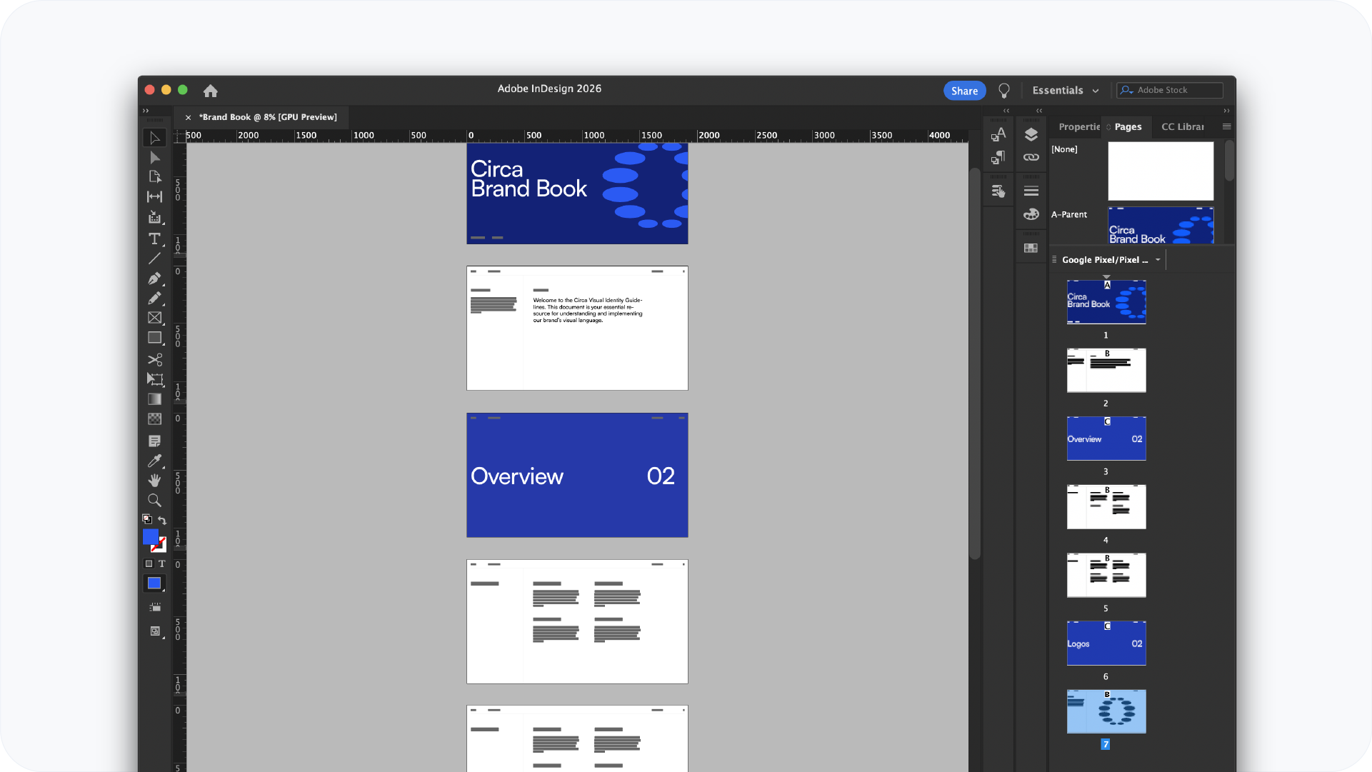The width and height of the screenshot is (1372, 772).
Task: Select the Note tool
Action: (x=154, y=441)
